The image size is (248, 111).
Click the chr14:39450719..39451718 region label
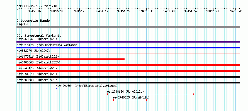(37, 6)
